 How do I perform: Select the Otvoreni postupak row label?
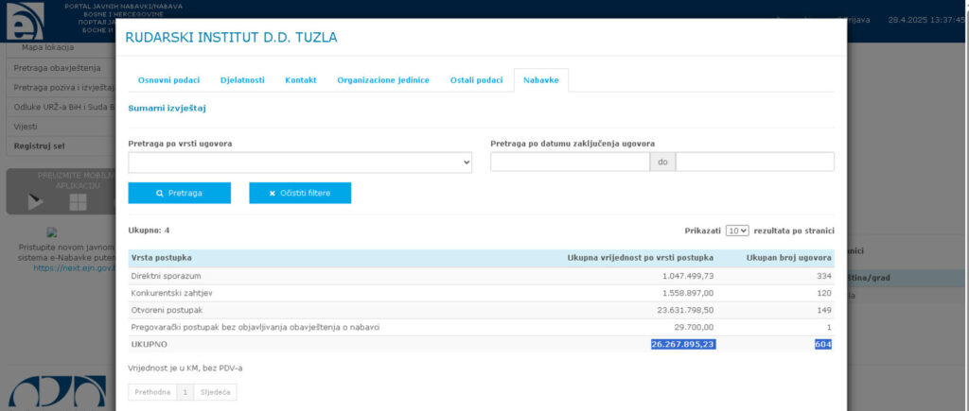[x=167, y=310]
